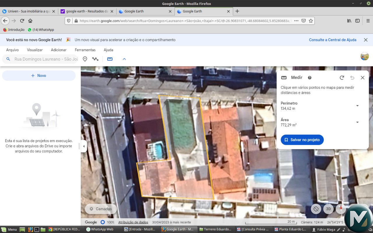Viewport: 373px width, 233px height.
Task: Bookmark this page with the star
Action: pos(311,21)
